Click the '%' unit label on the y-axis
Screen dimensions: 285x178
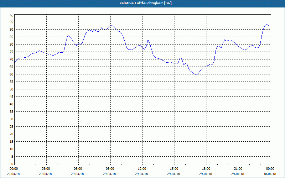(x=11, y=16)
